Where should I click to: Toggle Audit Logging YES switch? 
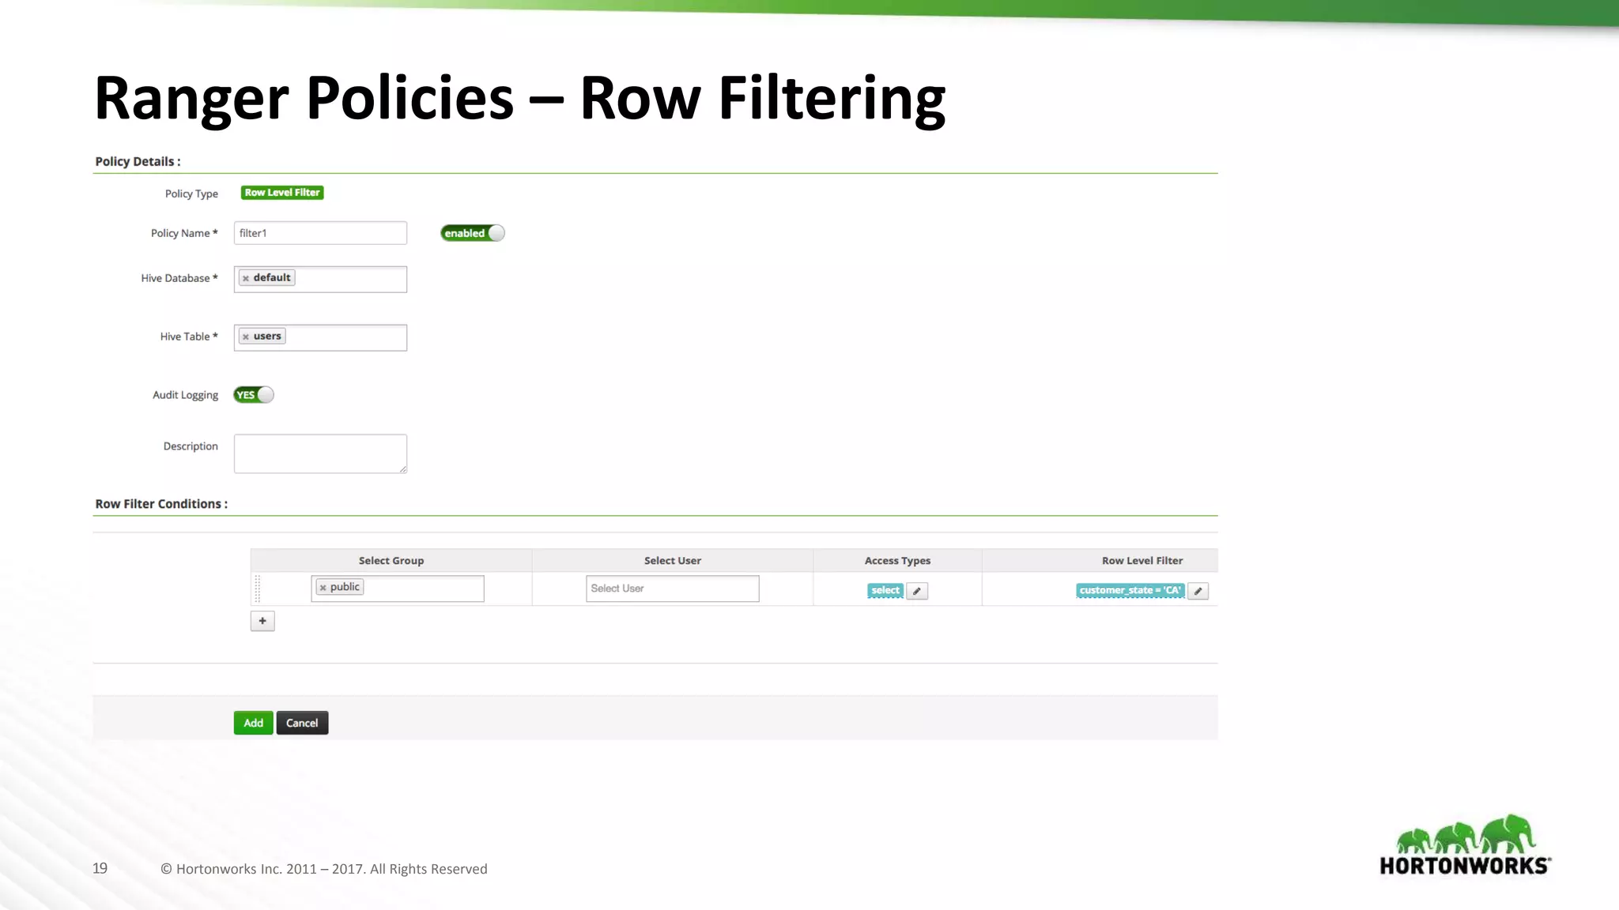coord(254,395)
